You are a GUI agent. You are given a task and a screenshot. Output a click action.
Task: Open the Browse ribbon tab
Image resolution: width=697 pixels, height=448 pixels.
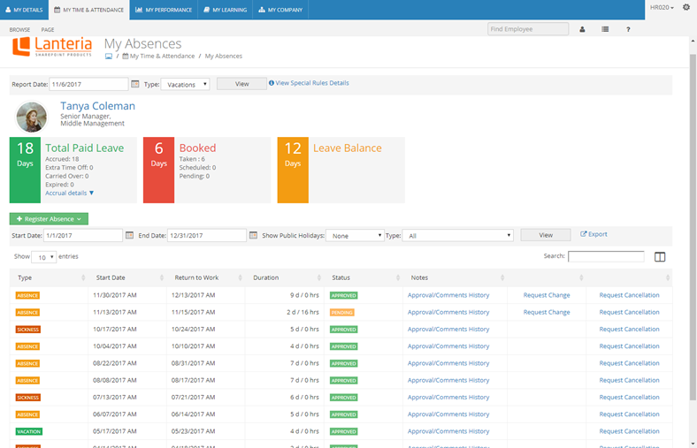pyautogui.click(x=19, y=30)
